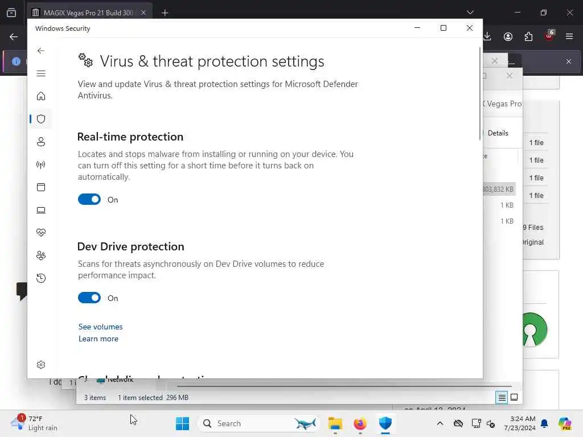Turn off Dev Drive protection toggle
The image size is (583, 437).
coord(89,298)
